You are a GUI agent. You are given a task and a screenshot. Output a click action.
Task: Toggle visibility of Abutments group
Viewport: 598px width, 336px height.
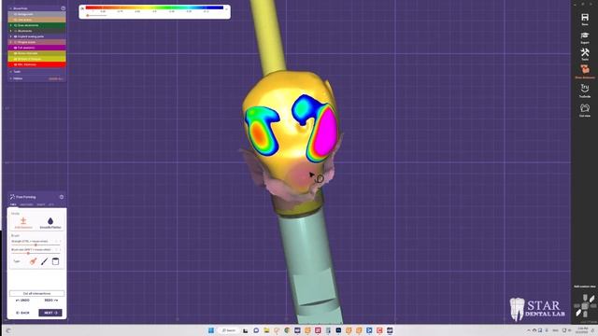[15, 31]
